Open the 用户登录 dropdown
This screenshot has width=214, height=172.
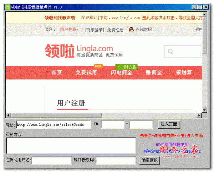pos(69,29)
